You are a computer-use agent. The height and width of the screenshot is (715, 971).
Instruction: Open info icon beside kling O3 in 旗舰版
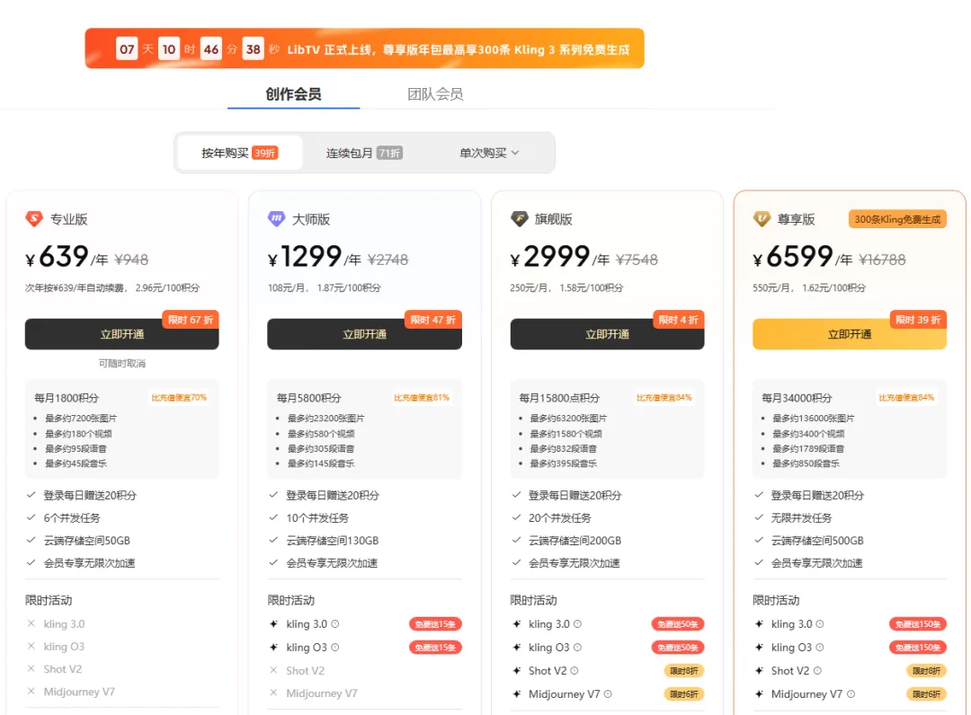click(577, 648)
